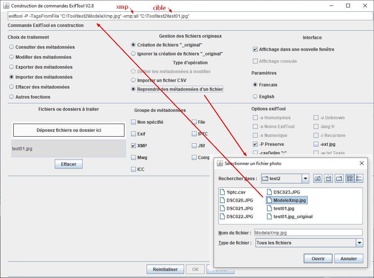Click the ExifTool command text field

190,16
